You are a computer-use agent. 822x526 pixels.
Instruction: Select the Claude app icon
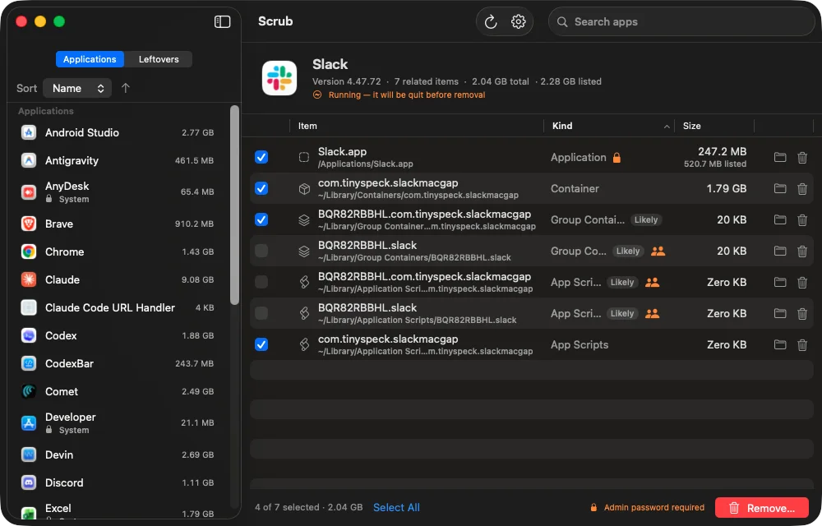(x=29, y=279)
